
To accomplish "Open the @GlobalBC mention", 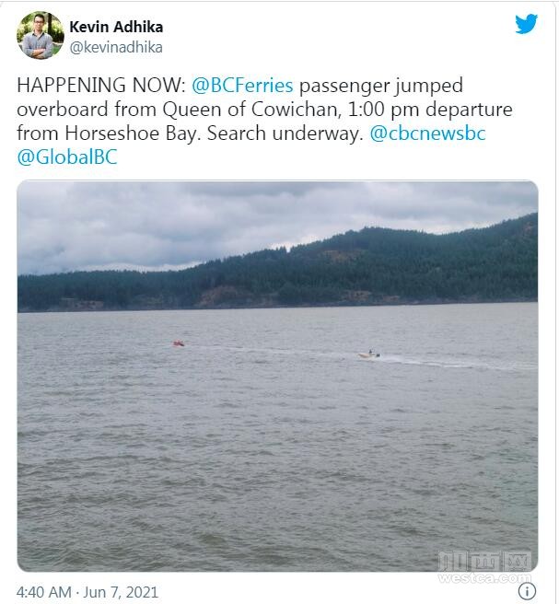I will click(67, 157).
